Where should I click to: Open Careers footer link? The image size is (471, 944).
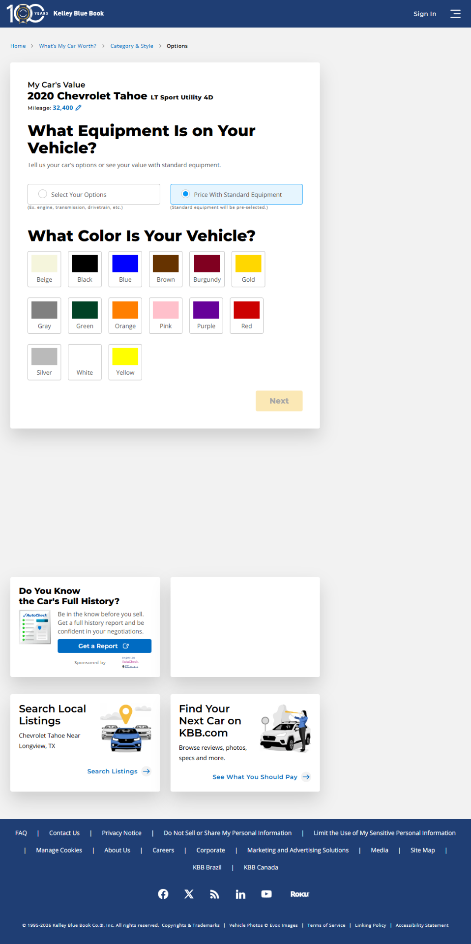[163, 850]
